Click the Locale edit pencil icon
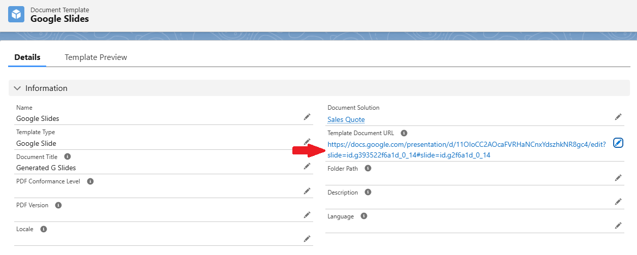Image resolution: width=637 pixels, height=255 pixels. [x=307, y=238]
